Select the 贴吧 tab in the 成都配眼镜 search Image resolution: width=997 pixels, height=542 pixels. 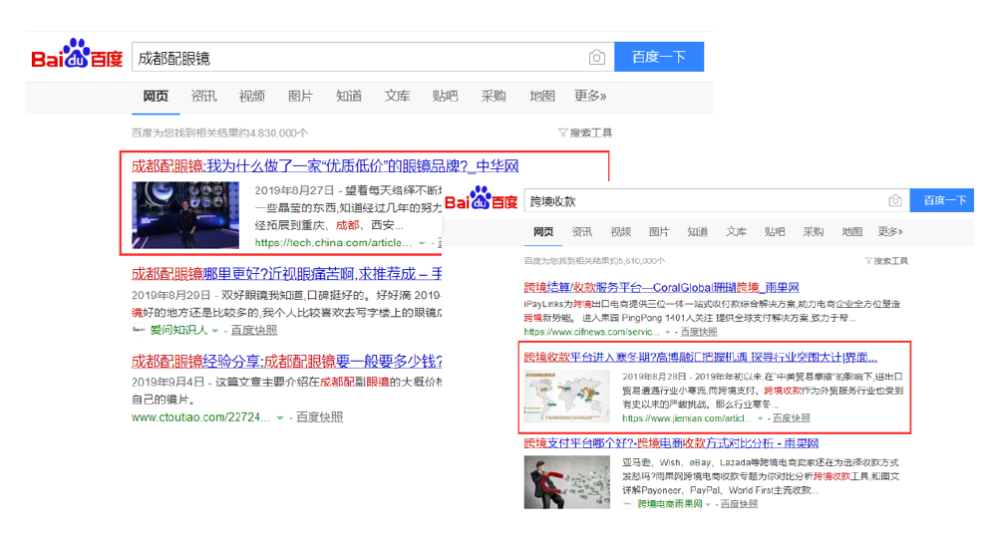[445, 96]
